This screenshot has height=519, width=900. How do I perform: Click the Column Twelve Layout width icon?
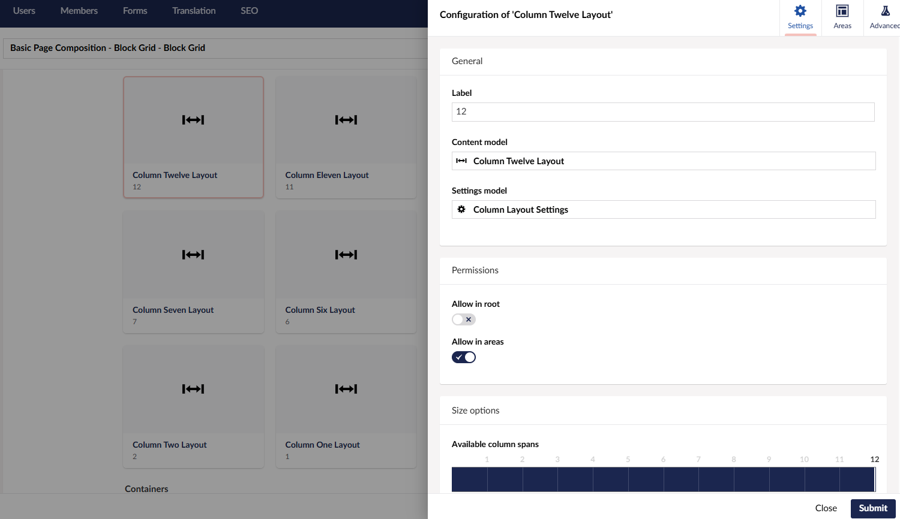[193, 120]
